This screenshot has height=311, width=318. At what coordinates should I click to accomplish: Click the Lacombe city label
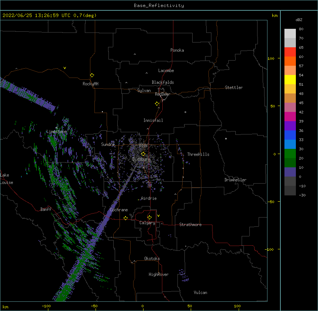(x=166, y=71)
